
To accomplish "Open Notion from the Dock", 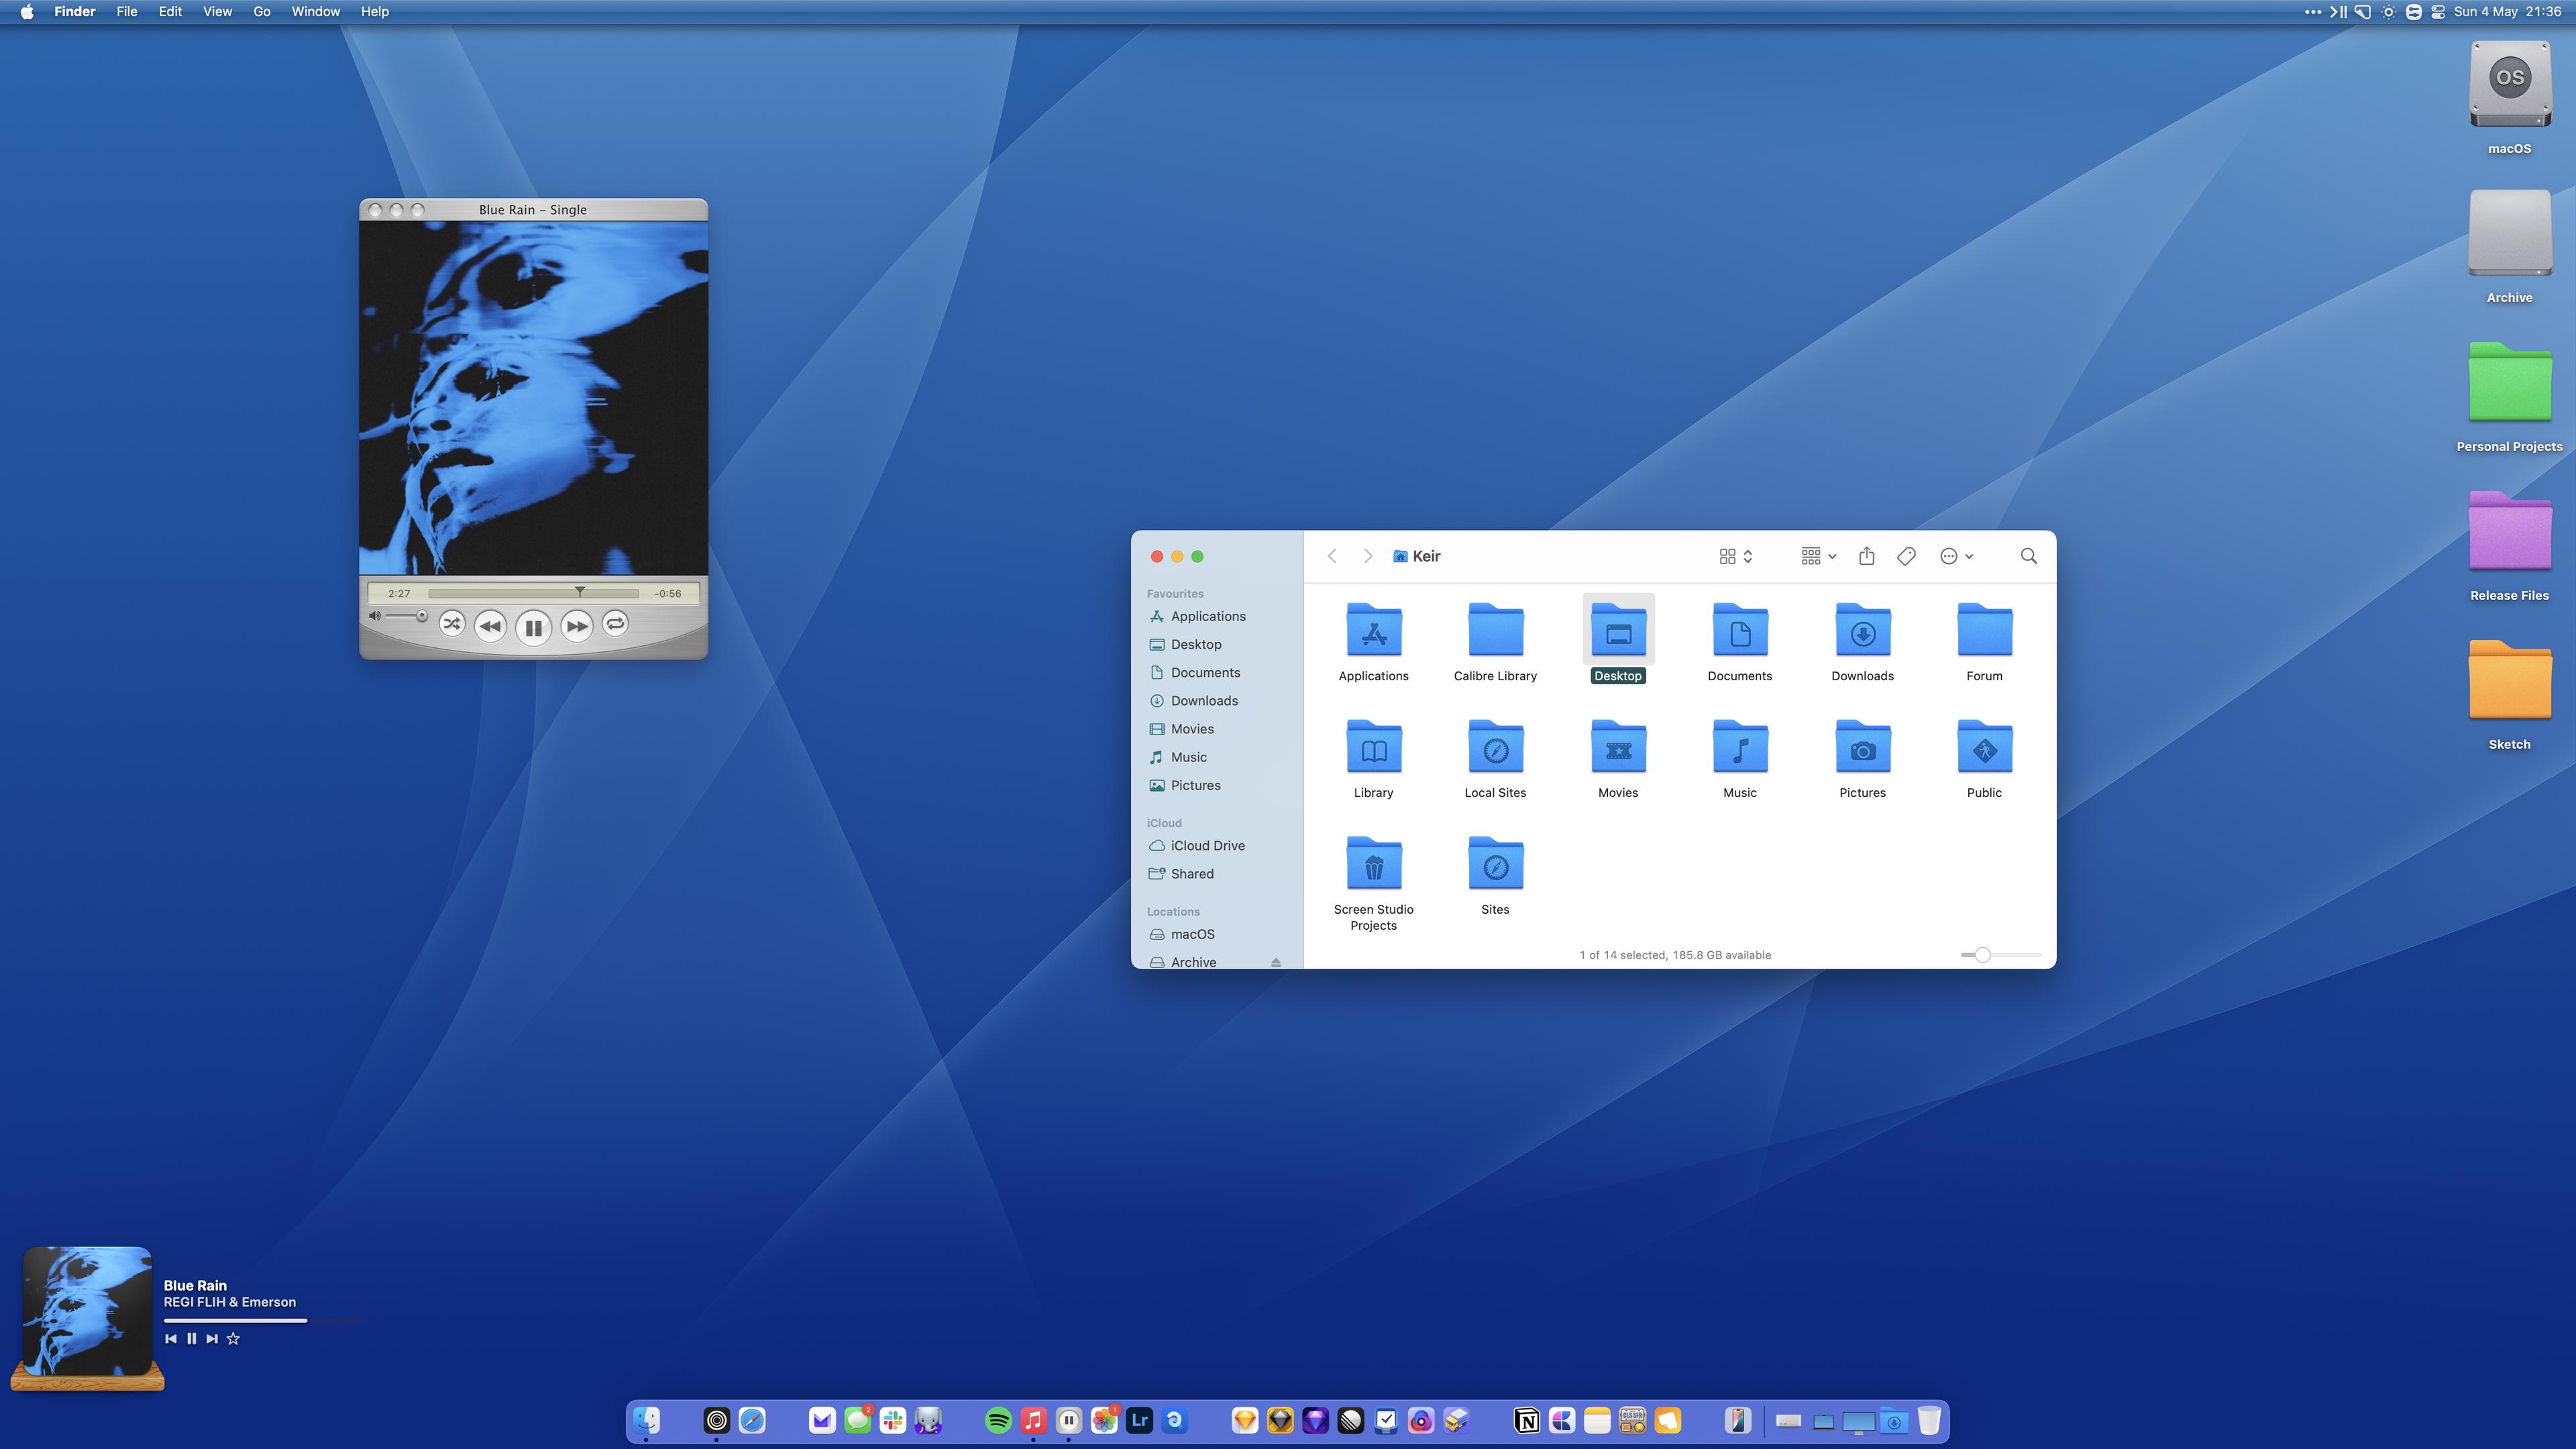I will coord(1527,1420).
